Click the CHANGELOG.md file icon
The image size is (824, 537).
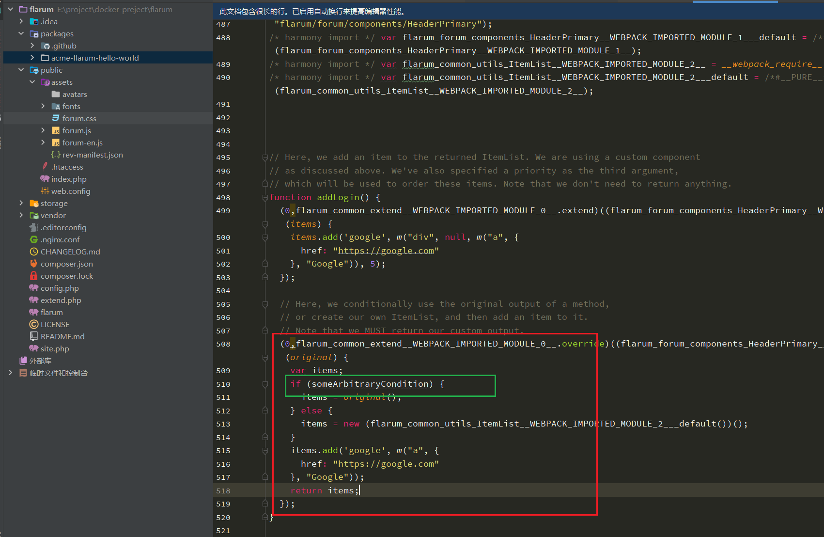click(34, 252)
